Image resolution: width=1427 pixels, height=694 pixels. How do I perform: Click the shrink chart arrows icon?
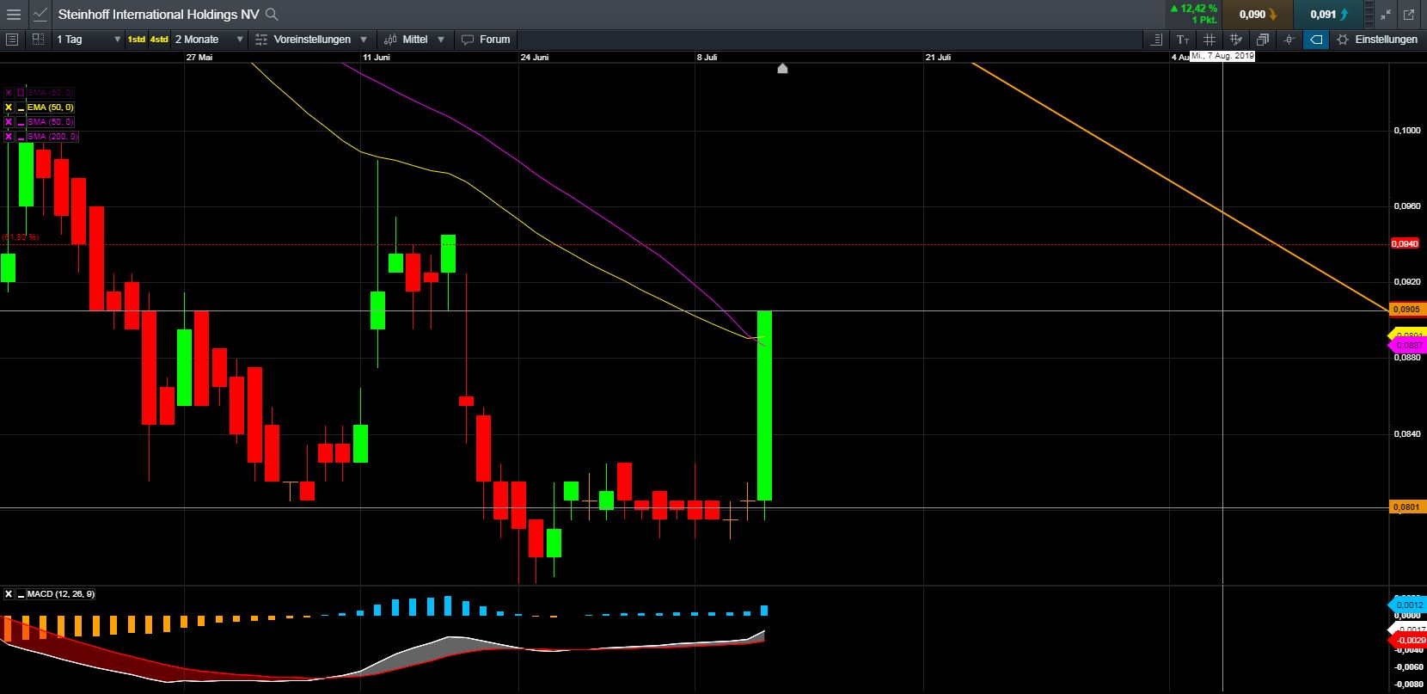point(1385,15)
